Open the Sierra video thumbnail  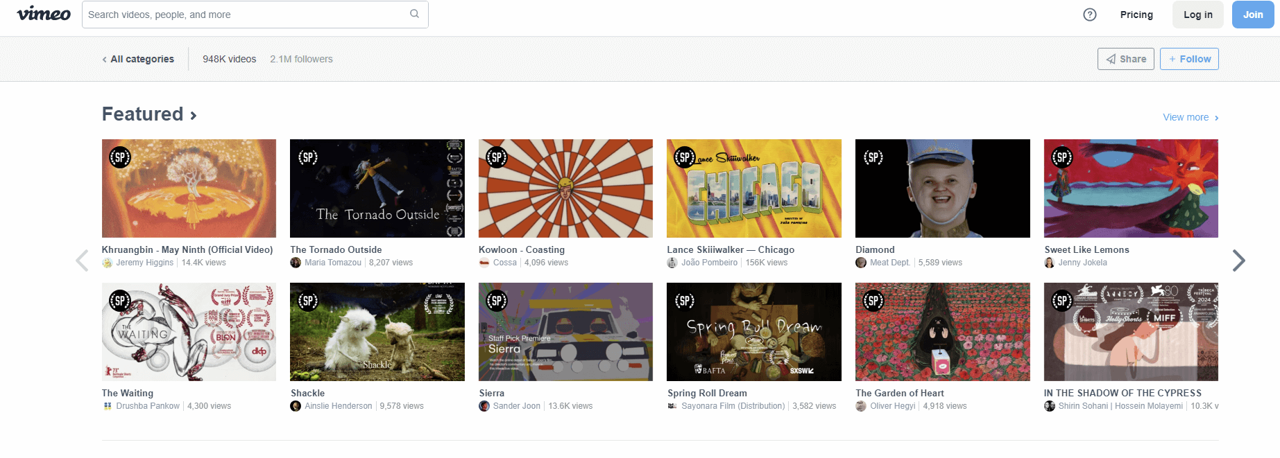pos(565,332)
